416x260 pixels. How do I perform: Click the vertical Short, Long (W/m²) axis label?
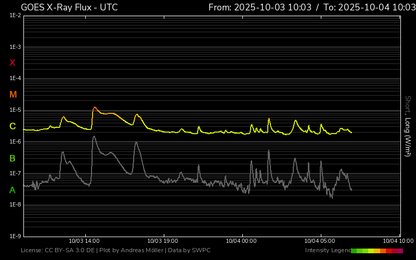tap(408, 126)
